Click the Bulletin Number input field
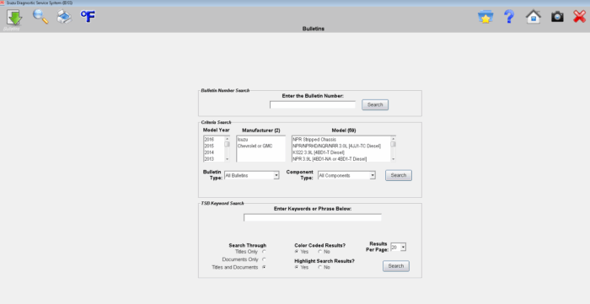The image size is (590, 304). [x=313, y=104]
